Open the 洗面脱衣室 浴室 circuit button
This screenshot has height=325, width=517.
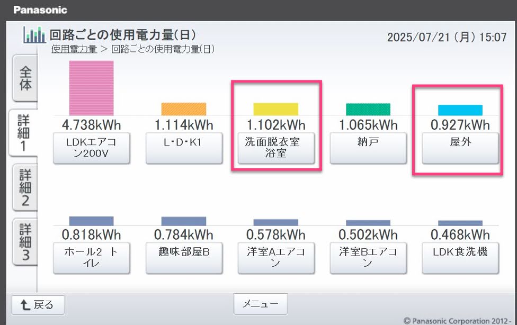275,148
